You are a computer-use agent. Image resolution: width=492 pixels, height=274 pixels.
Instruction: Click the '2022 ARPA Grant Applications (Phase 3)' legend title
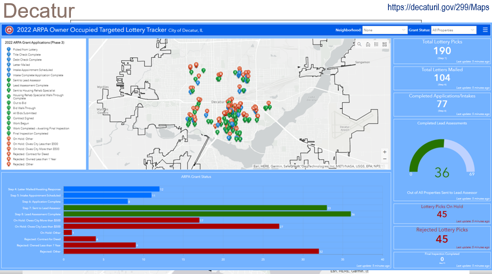[34, 42]
